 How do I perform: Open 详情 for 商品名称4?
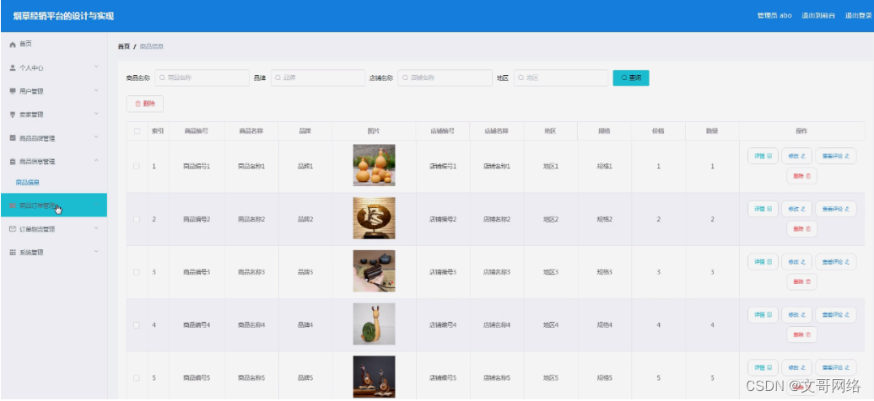(763, 315)
